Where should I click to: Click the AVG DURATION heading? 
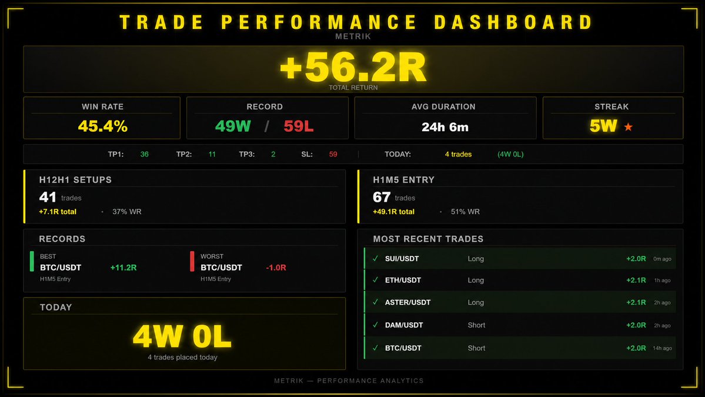443,106
